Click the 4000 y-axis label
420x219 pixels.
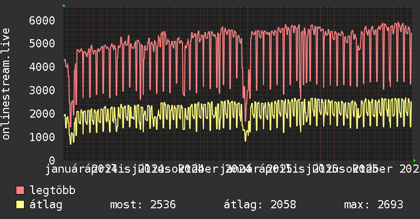(42, 67)
